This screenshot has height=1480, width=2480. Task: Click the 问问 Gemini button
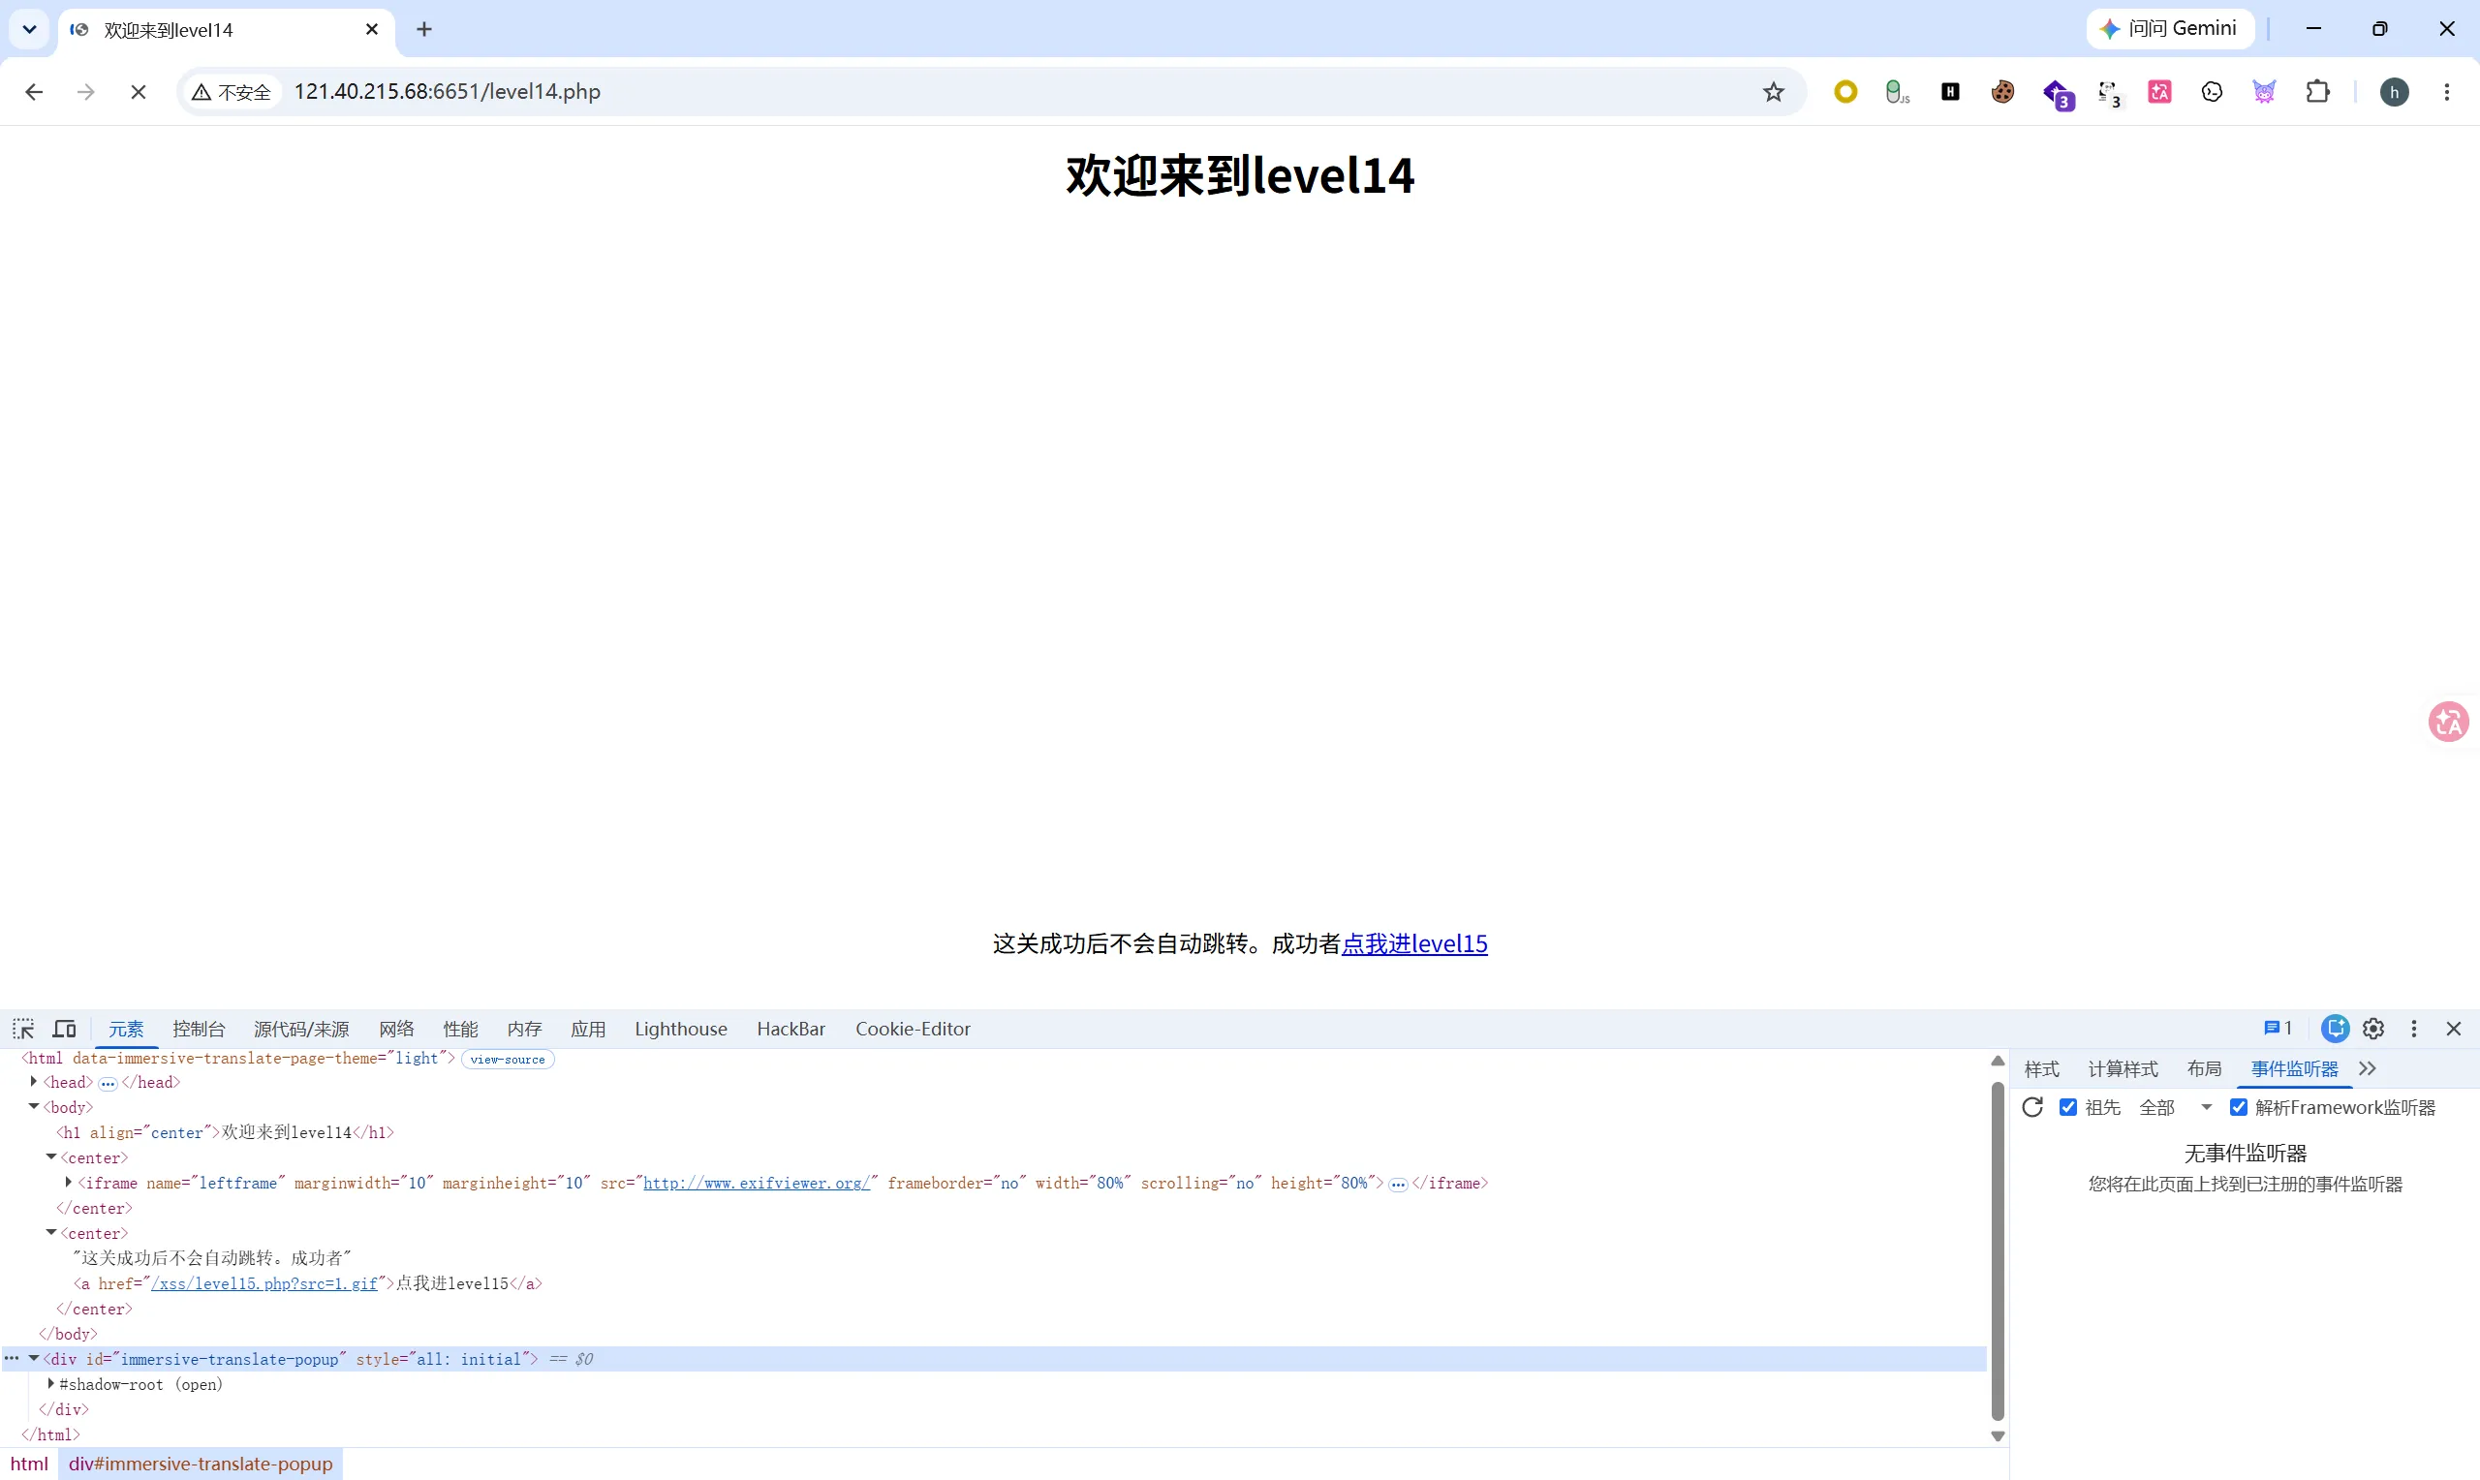click(x=2169, y=29)
